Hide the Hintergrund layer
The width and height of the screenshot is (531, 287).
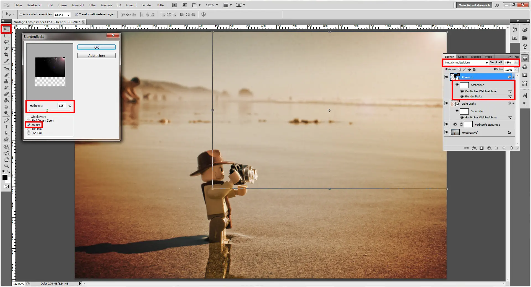tap(446, 132)
